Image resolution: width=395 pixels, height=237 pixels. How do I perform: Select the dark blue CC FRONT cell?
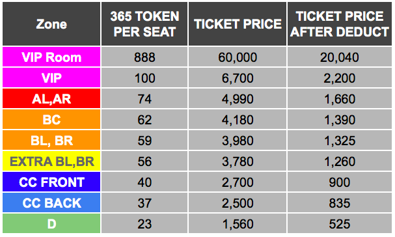pos(51,182)
